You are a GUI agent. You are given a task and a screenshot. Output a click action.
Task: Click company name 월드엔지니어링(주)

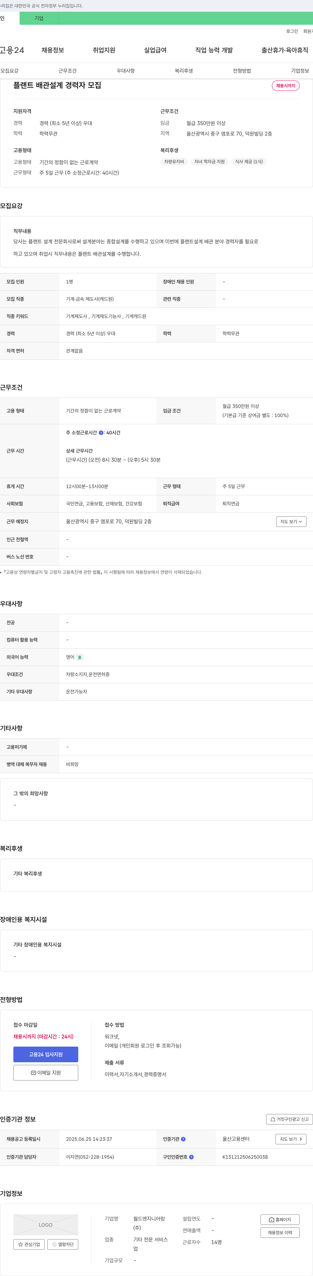pyautogui.click(x=149, y=1223)
